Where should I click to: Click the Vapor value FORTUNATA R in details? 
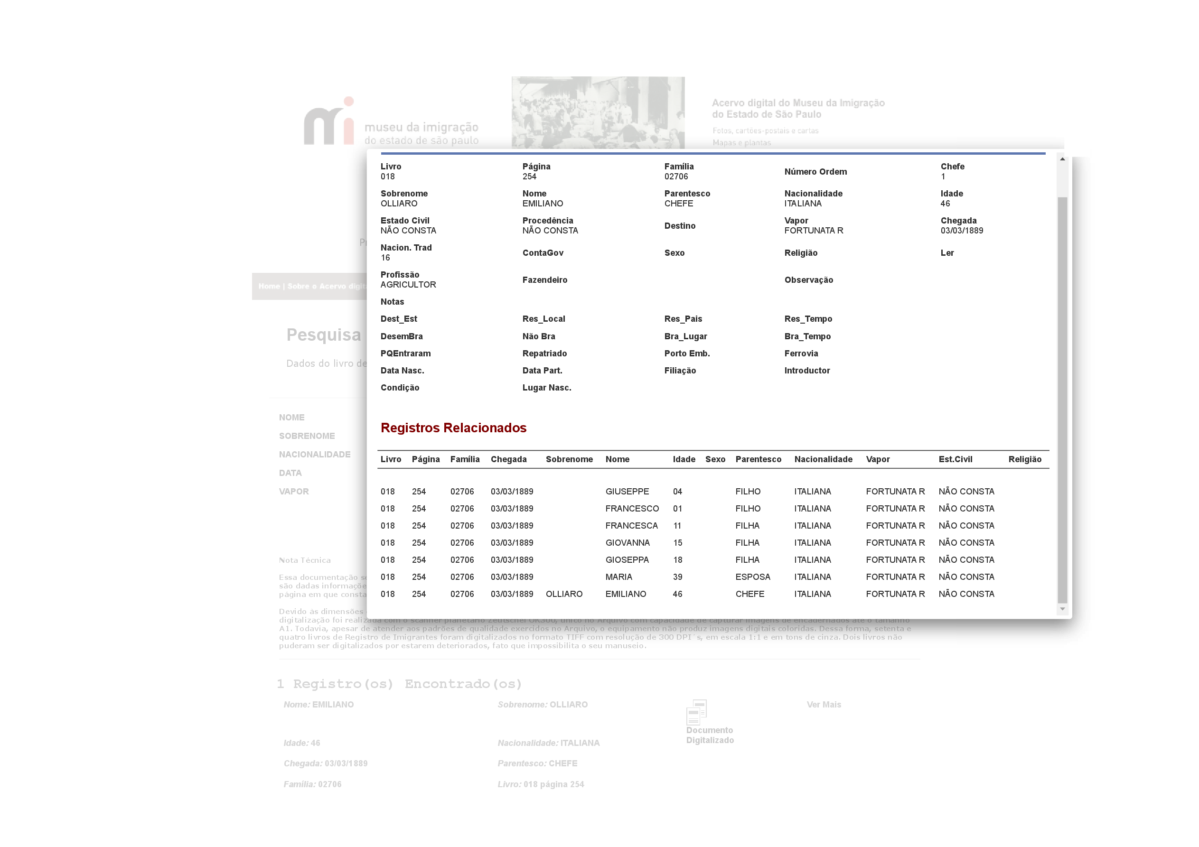pyautogui.click(x=813, y=230)
